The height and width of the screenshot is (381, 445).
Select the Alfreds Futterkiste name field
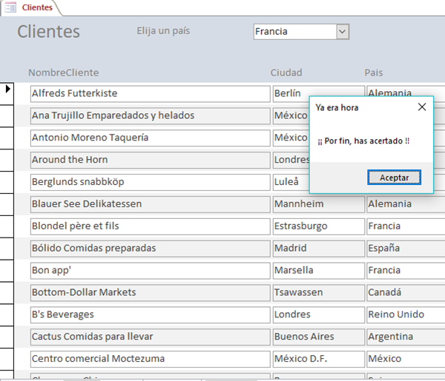click(x=150, y=94)
